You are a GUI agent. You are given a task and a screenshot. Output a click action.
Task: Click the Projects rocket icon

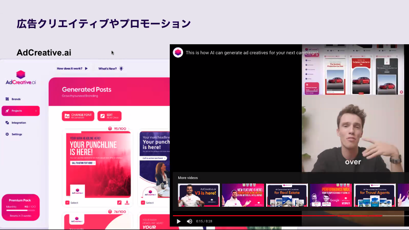(7, 110)
